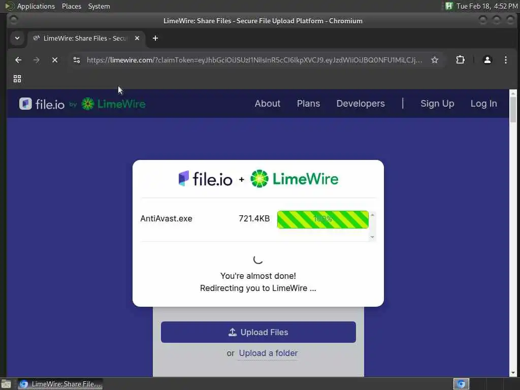Screen dimensions: 520x390
Task: Click the Log In link
Action: pos(483,104)
